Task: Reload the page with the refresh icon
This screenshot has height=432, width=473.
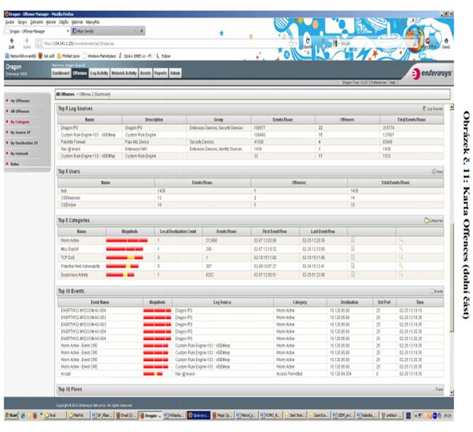Action: [308, 40]
